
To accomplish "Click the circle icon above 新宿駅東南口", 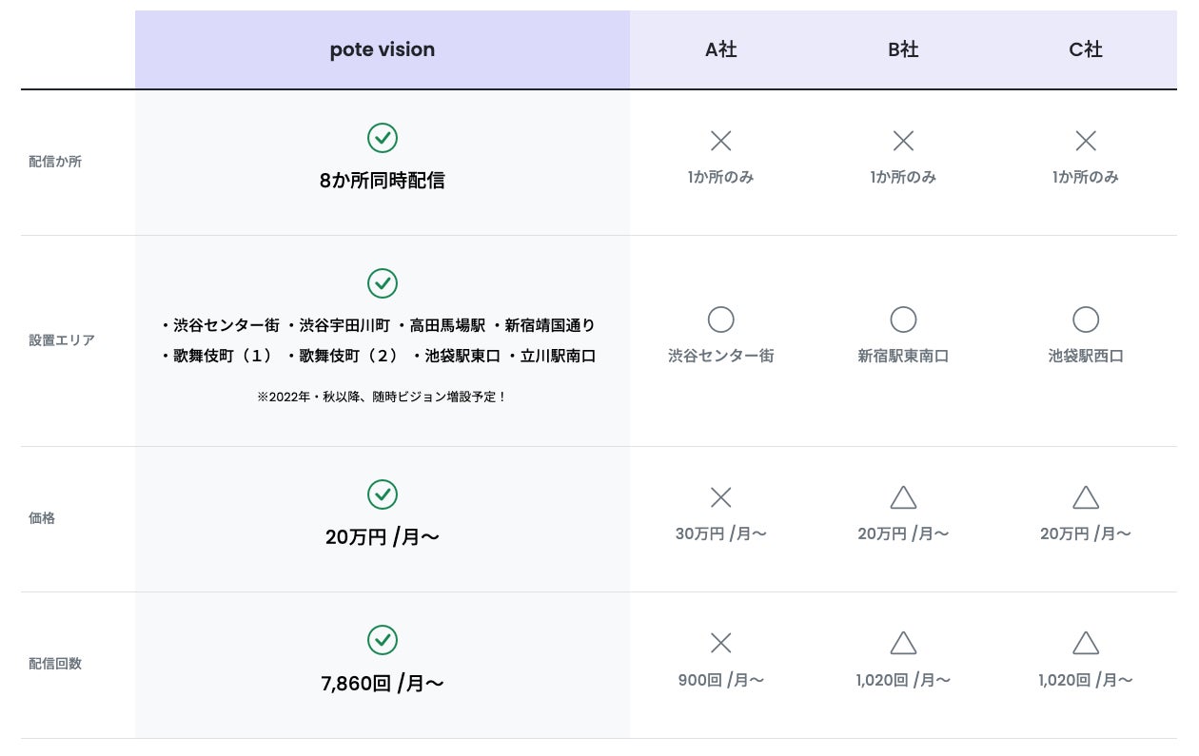I will [903, 320].
